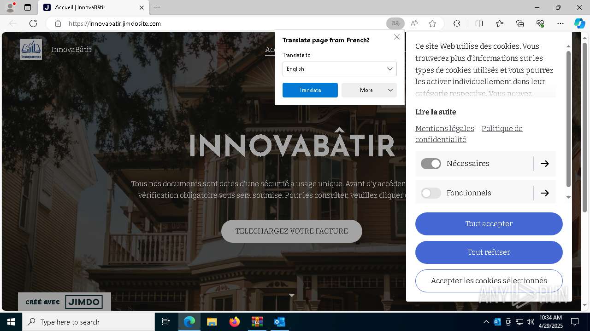Show hidden system tray icons

(x=486, y=322)
